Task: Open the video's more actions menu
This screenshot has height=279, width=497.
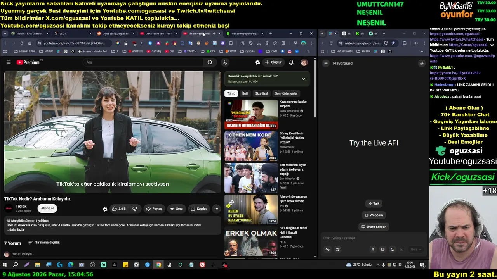Action: [x=216, y=209]
